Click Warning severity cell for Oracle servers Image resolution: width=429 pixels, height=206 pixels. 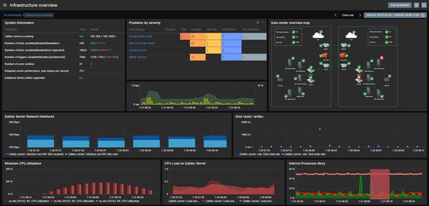[213, 50]
